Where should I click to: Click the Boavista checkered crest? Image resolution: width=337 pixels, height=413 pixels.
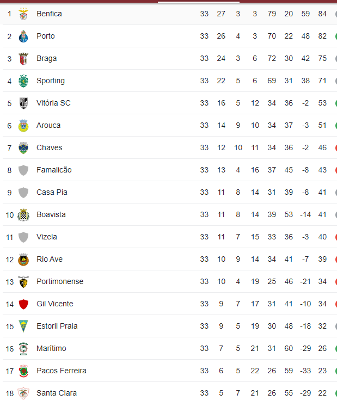point(23,215)
